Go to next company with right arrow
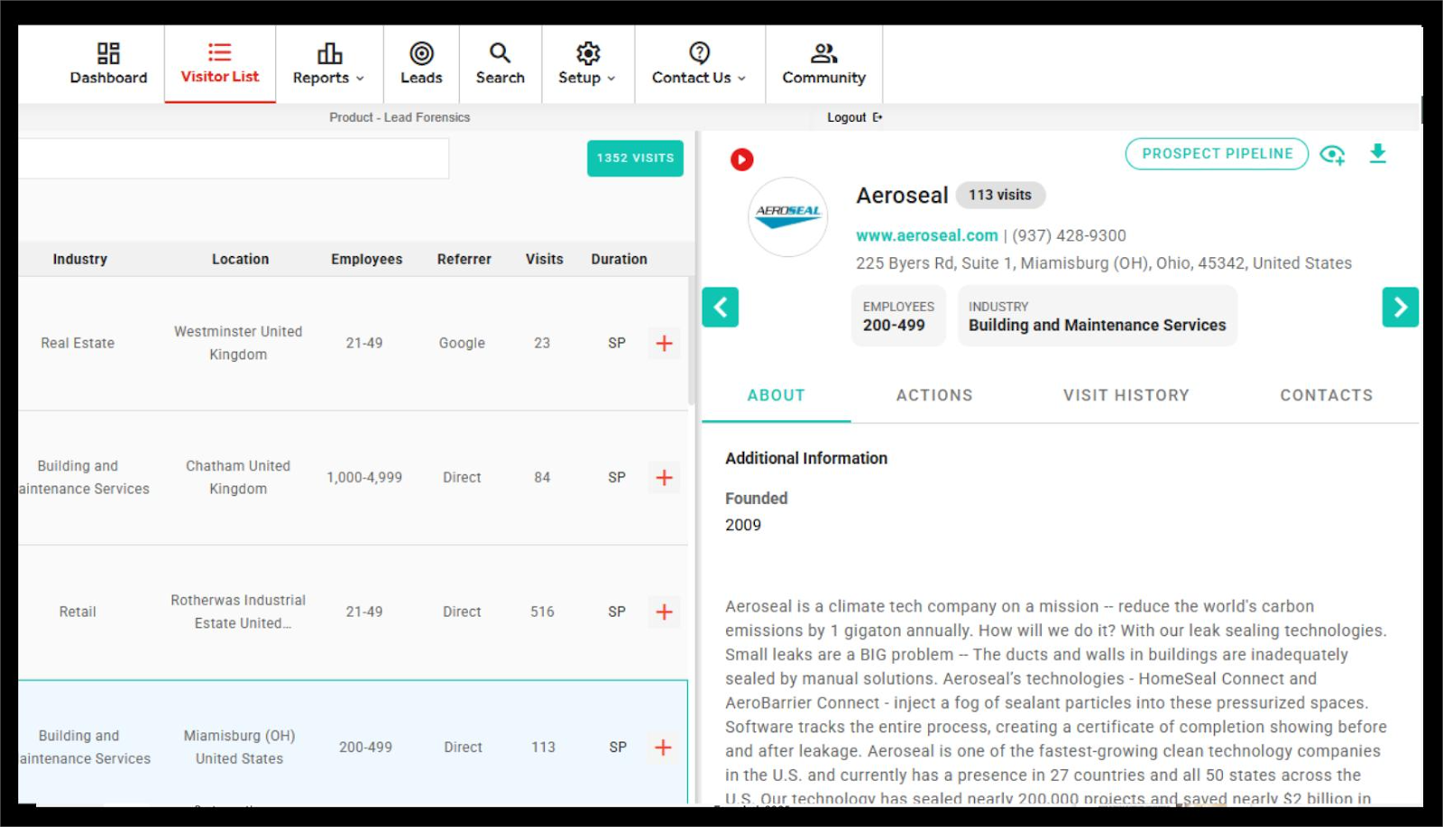Viewport: 1443px width, 827px height. coord(1400,308)
